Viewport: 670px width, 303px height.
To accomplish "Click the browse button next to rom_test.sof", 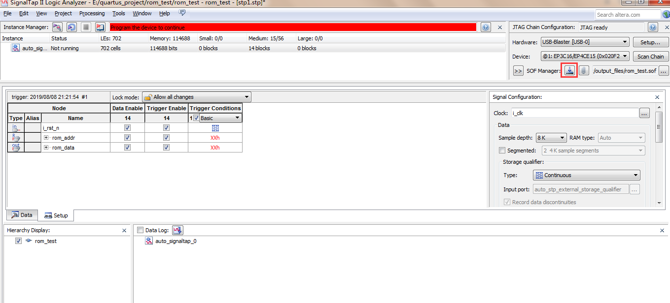I will (664, 71).
